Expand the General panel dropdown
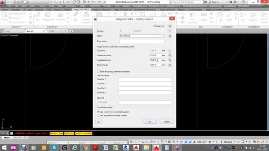The image size is (269, 151). coord(16,27)
